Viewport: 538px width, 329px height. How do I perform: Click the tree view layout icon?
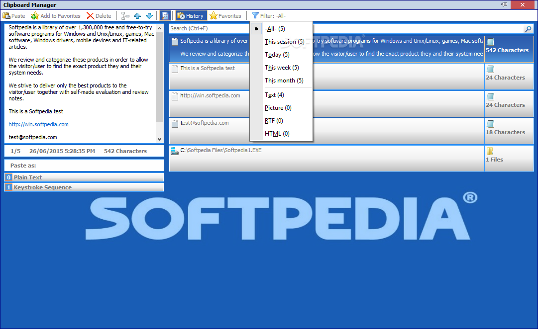click(x=125, y=16)
